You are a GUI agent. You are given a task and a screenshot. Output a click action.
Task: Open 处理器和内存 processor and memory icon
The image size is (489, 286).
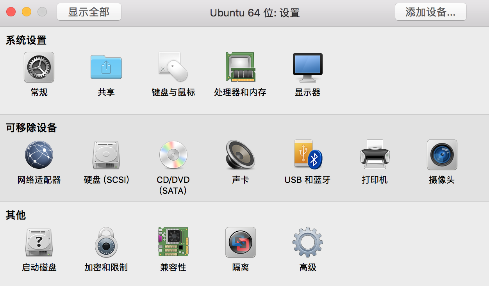click(x=240, y=67)
